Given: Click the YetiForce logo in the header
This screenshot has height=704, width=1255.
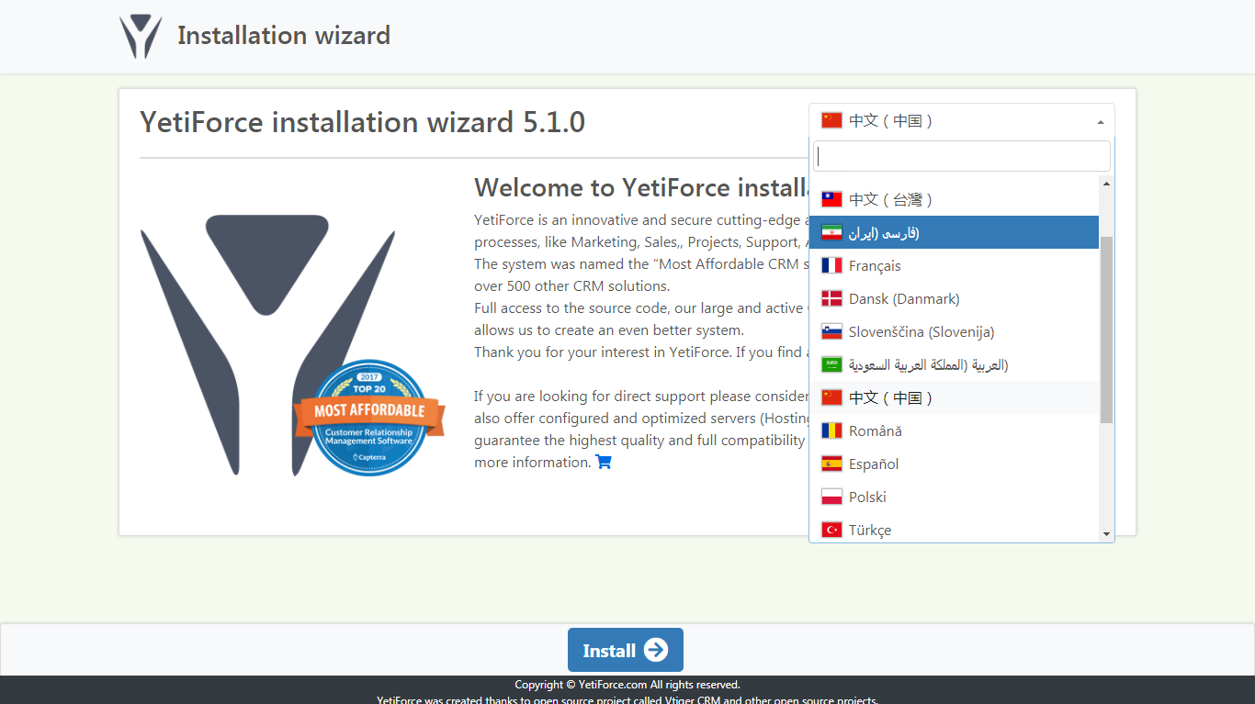Looking at the screenshot, I should pos(141,37).
